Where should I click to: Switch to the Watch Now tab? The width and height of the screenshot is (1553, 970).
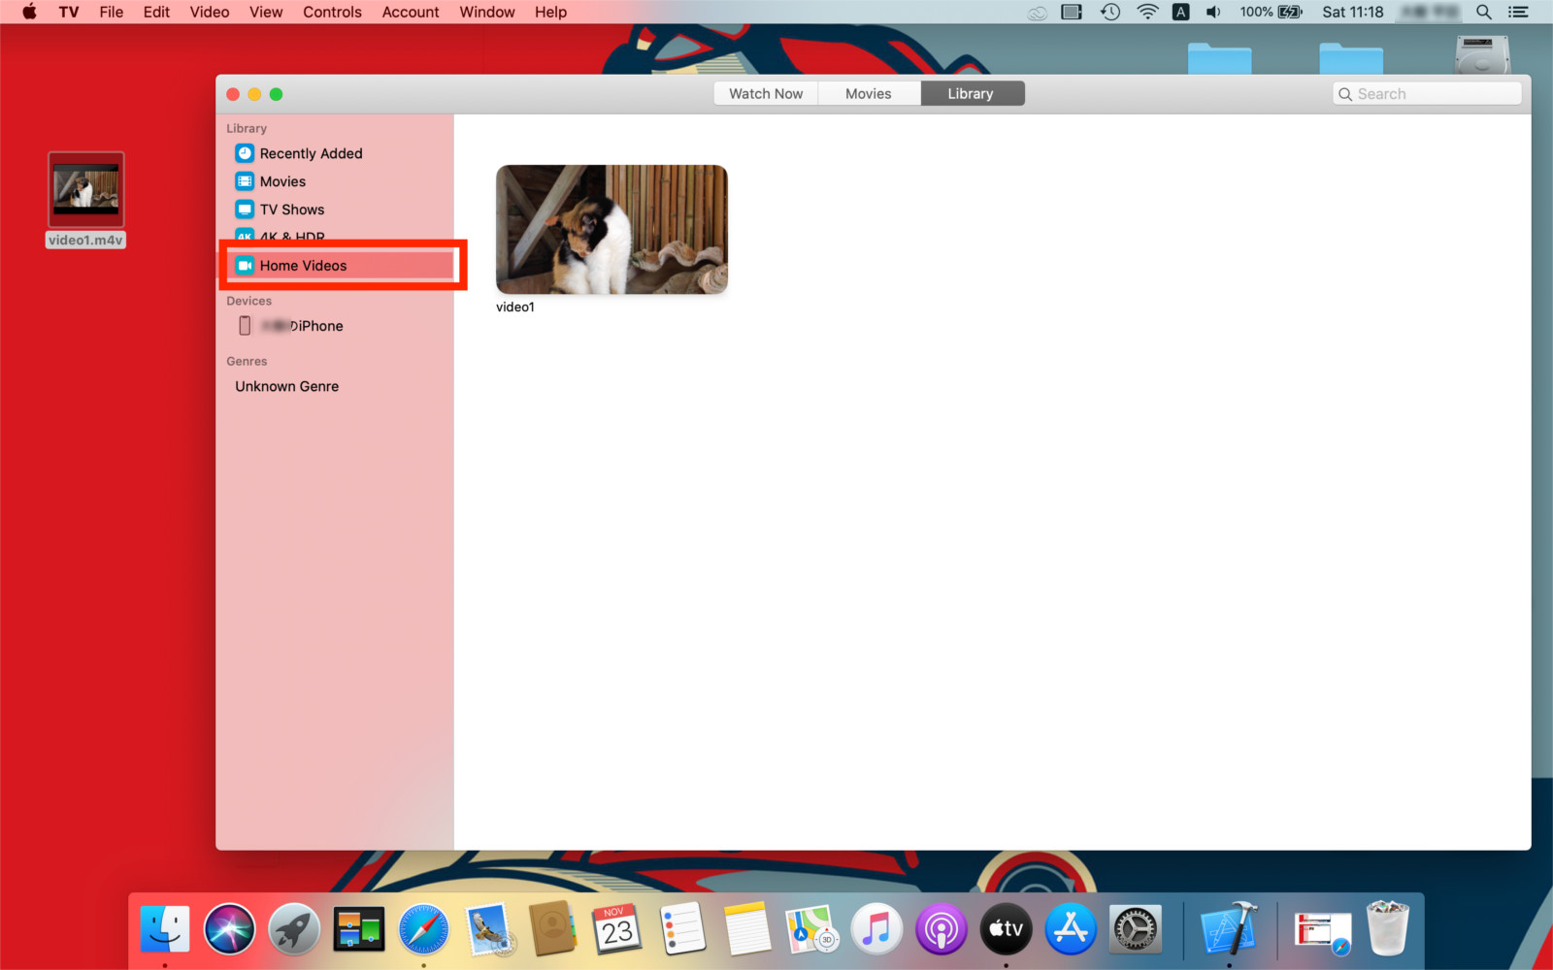point(766,94)
